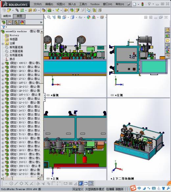Click the New document icon
The image size is (171, 192).
134,4
